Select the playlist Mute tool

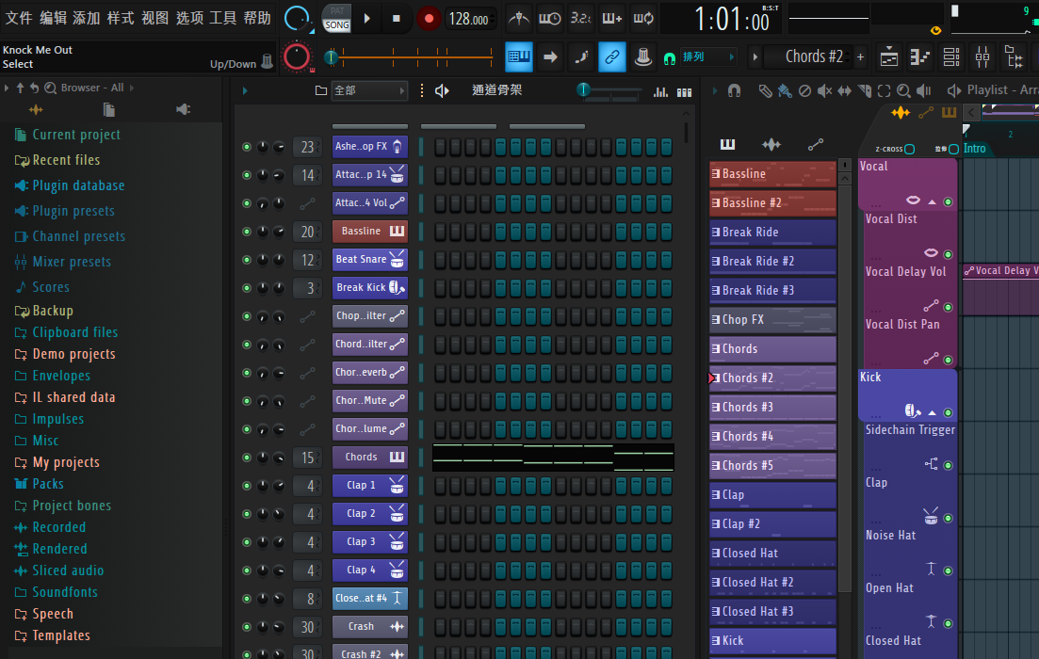(824, 90)
